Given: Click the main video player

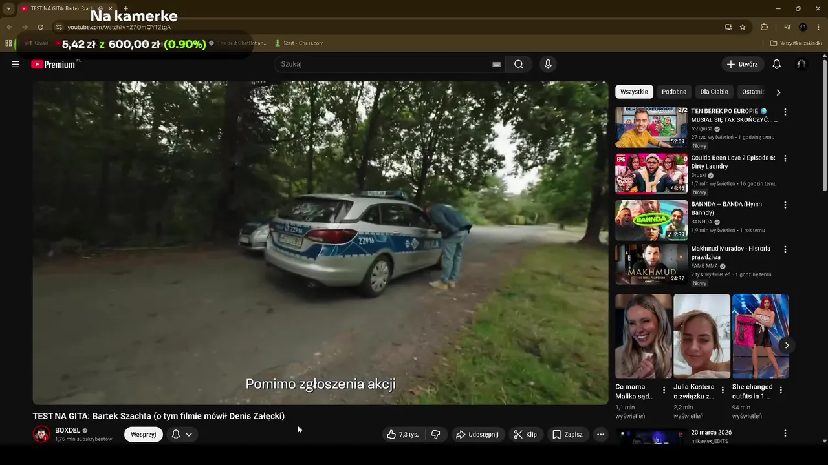Looking at the screenshot, I should tap(321, 243).
